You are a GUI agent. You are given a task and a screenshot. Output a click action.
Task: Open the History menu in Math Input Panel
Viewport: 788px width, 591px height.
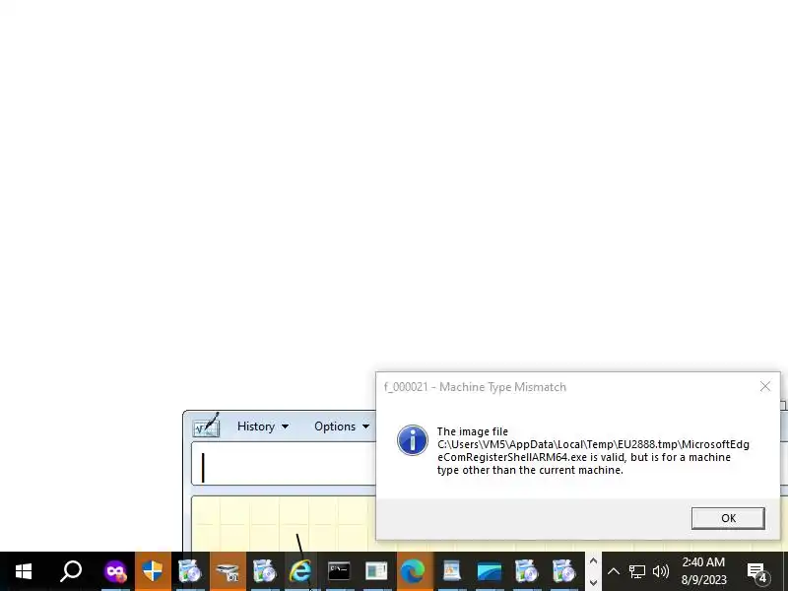(x=263, y=427)
